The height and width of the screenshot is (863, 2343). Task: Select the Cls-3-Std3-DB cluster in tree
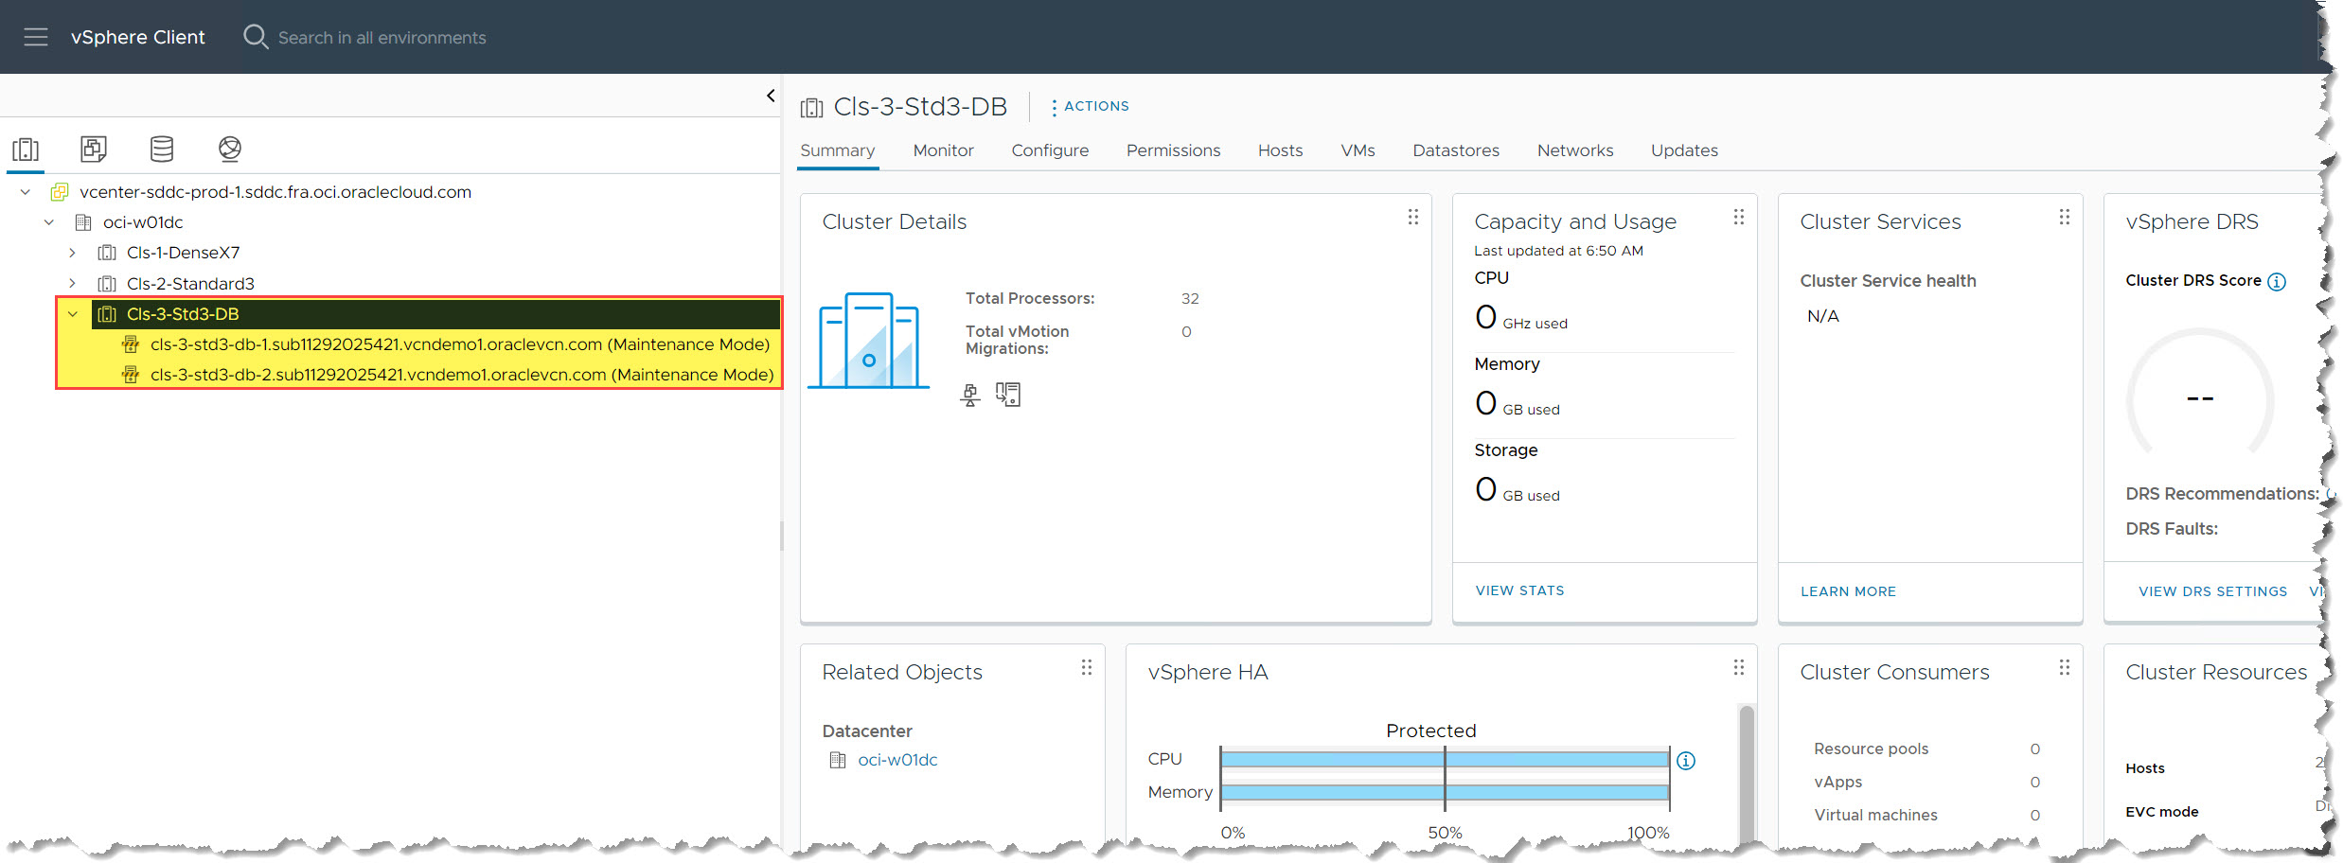coord(183,314)
